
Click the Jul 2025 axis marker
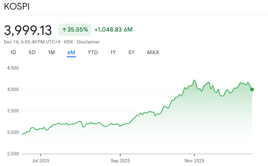(40, 160)
